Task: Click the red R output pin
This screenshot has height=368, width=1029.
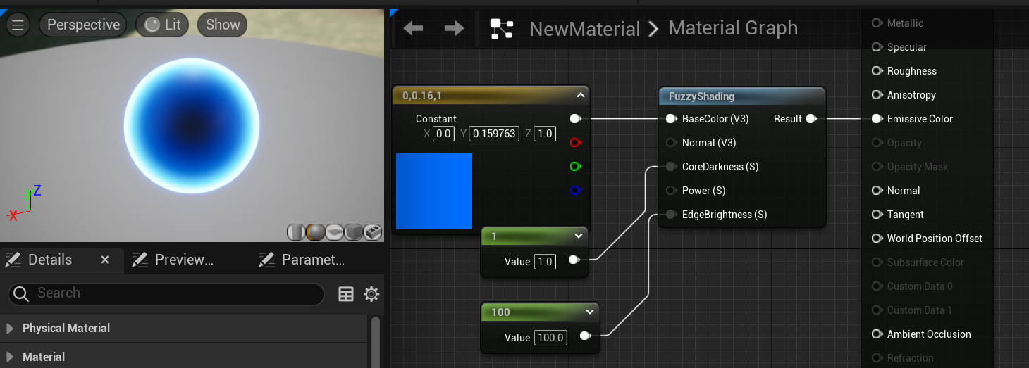Action: click(x=575, y=143)
